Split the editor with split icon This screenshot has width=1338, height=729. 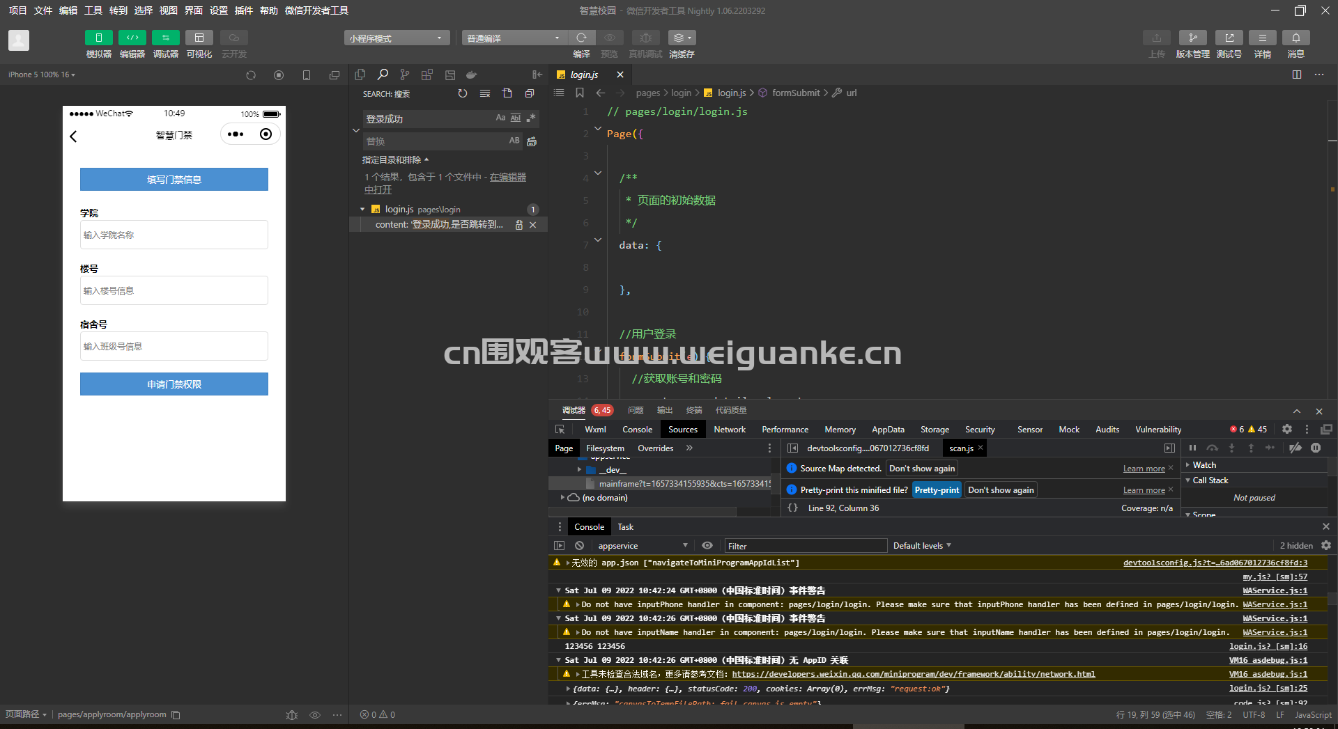pos(1297,75)
